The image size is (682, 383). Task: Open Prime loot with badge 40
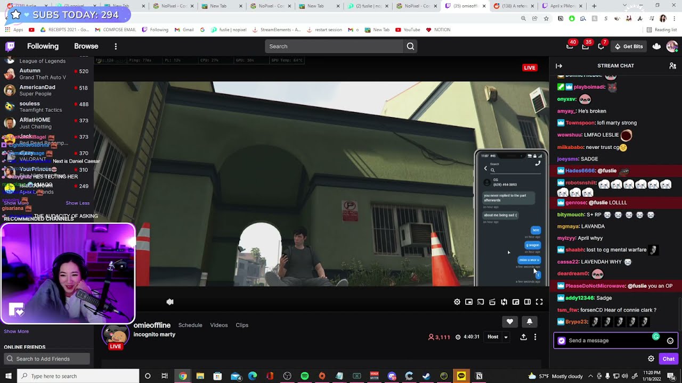click(x=570, y=46)
